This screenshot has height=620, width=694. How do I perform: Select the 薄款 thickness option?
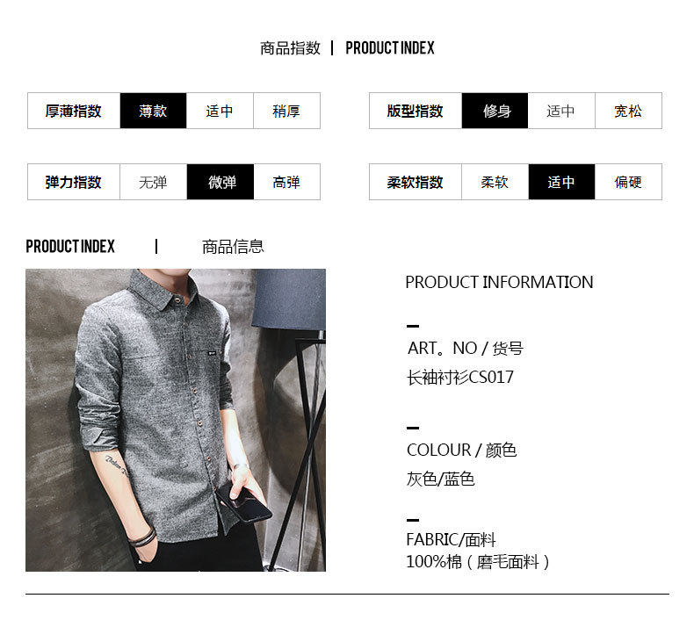point(153,111)
